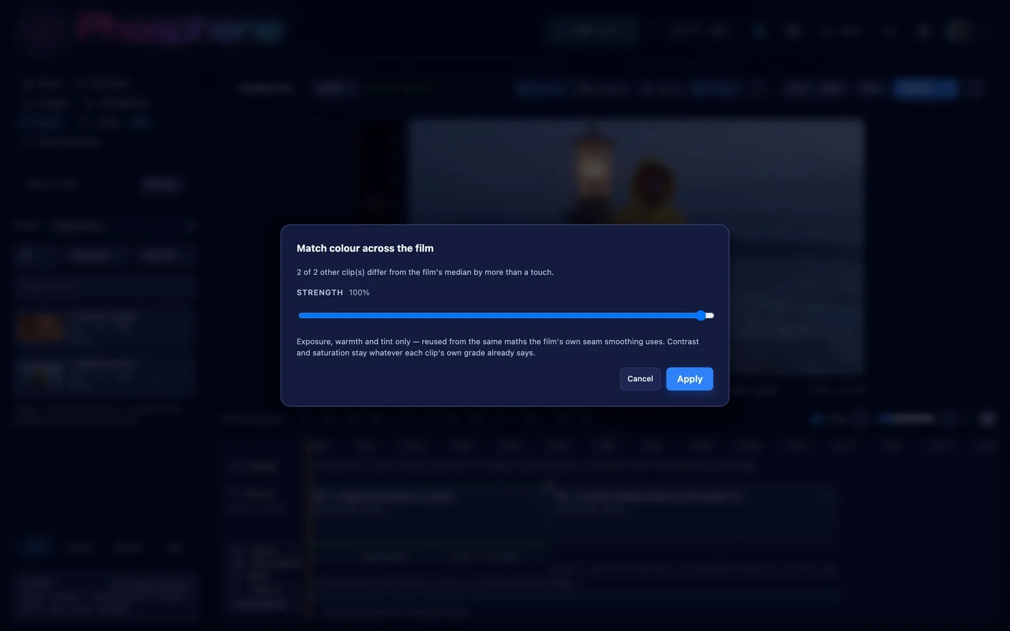Viewport: 1010px width, 631px height.
Task: Click the blurred round icon ending the timeline toolbar
Action: [987, 418]
